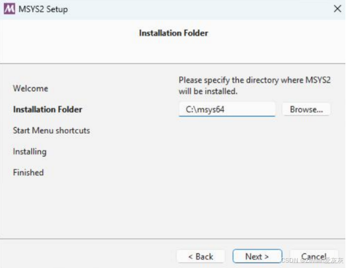Cancel the MSYS2 installation
Screen dimensions: 346x268
tap(314, 257)
